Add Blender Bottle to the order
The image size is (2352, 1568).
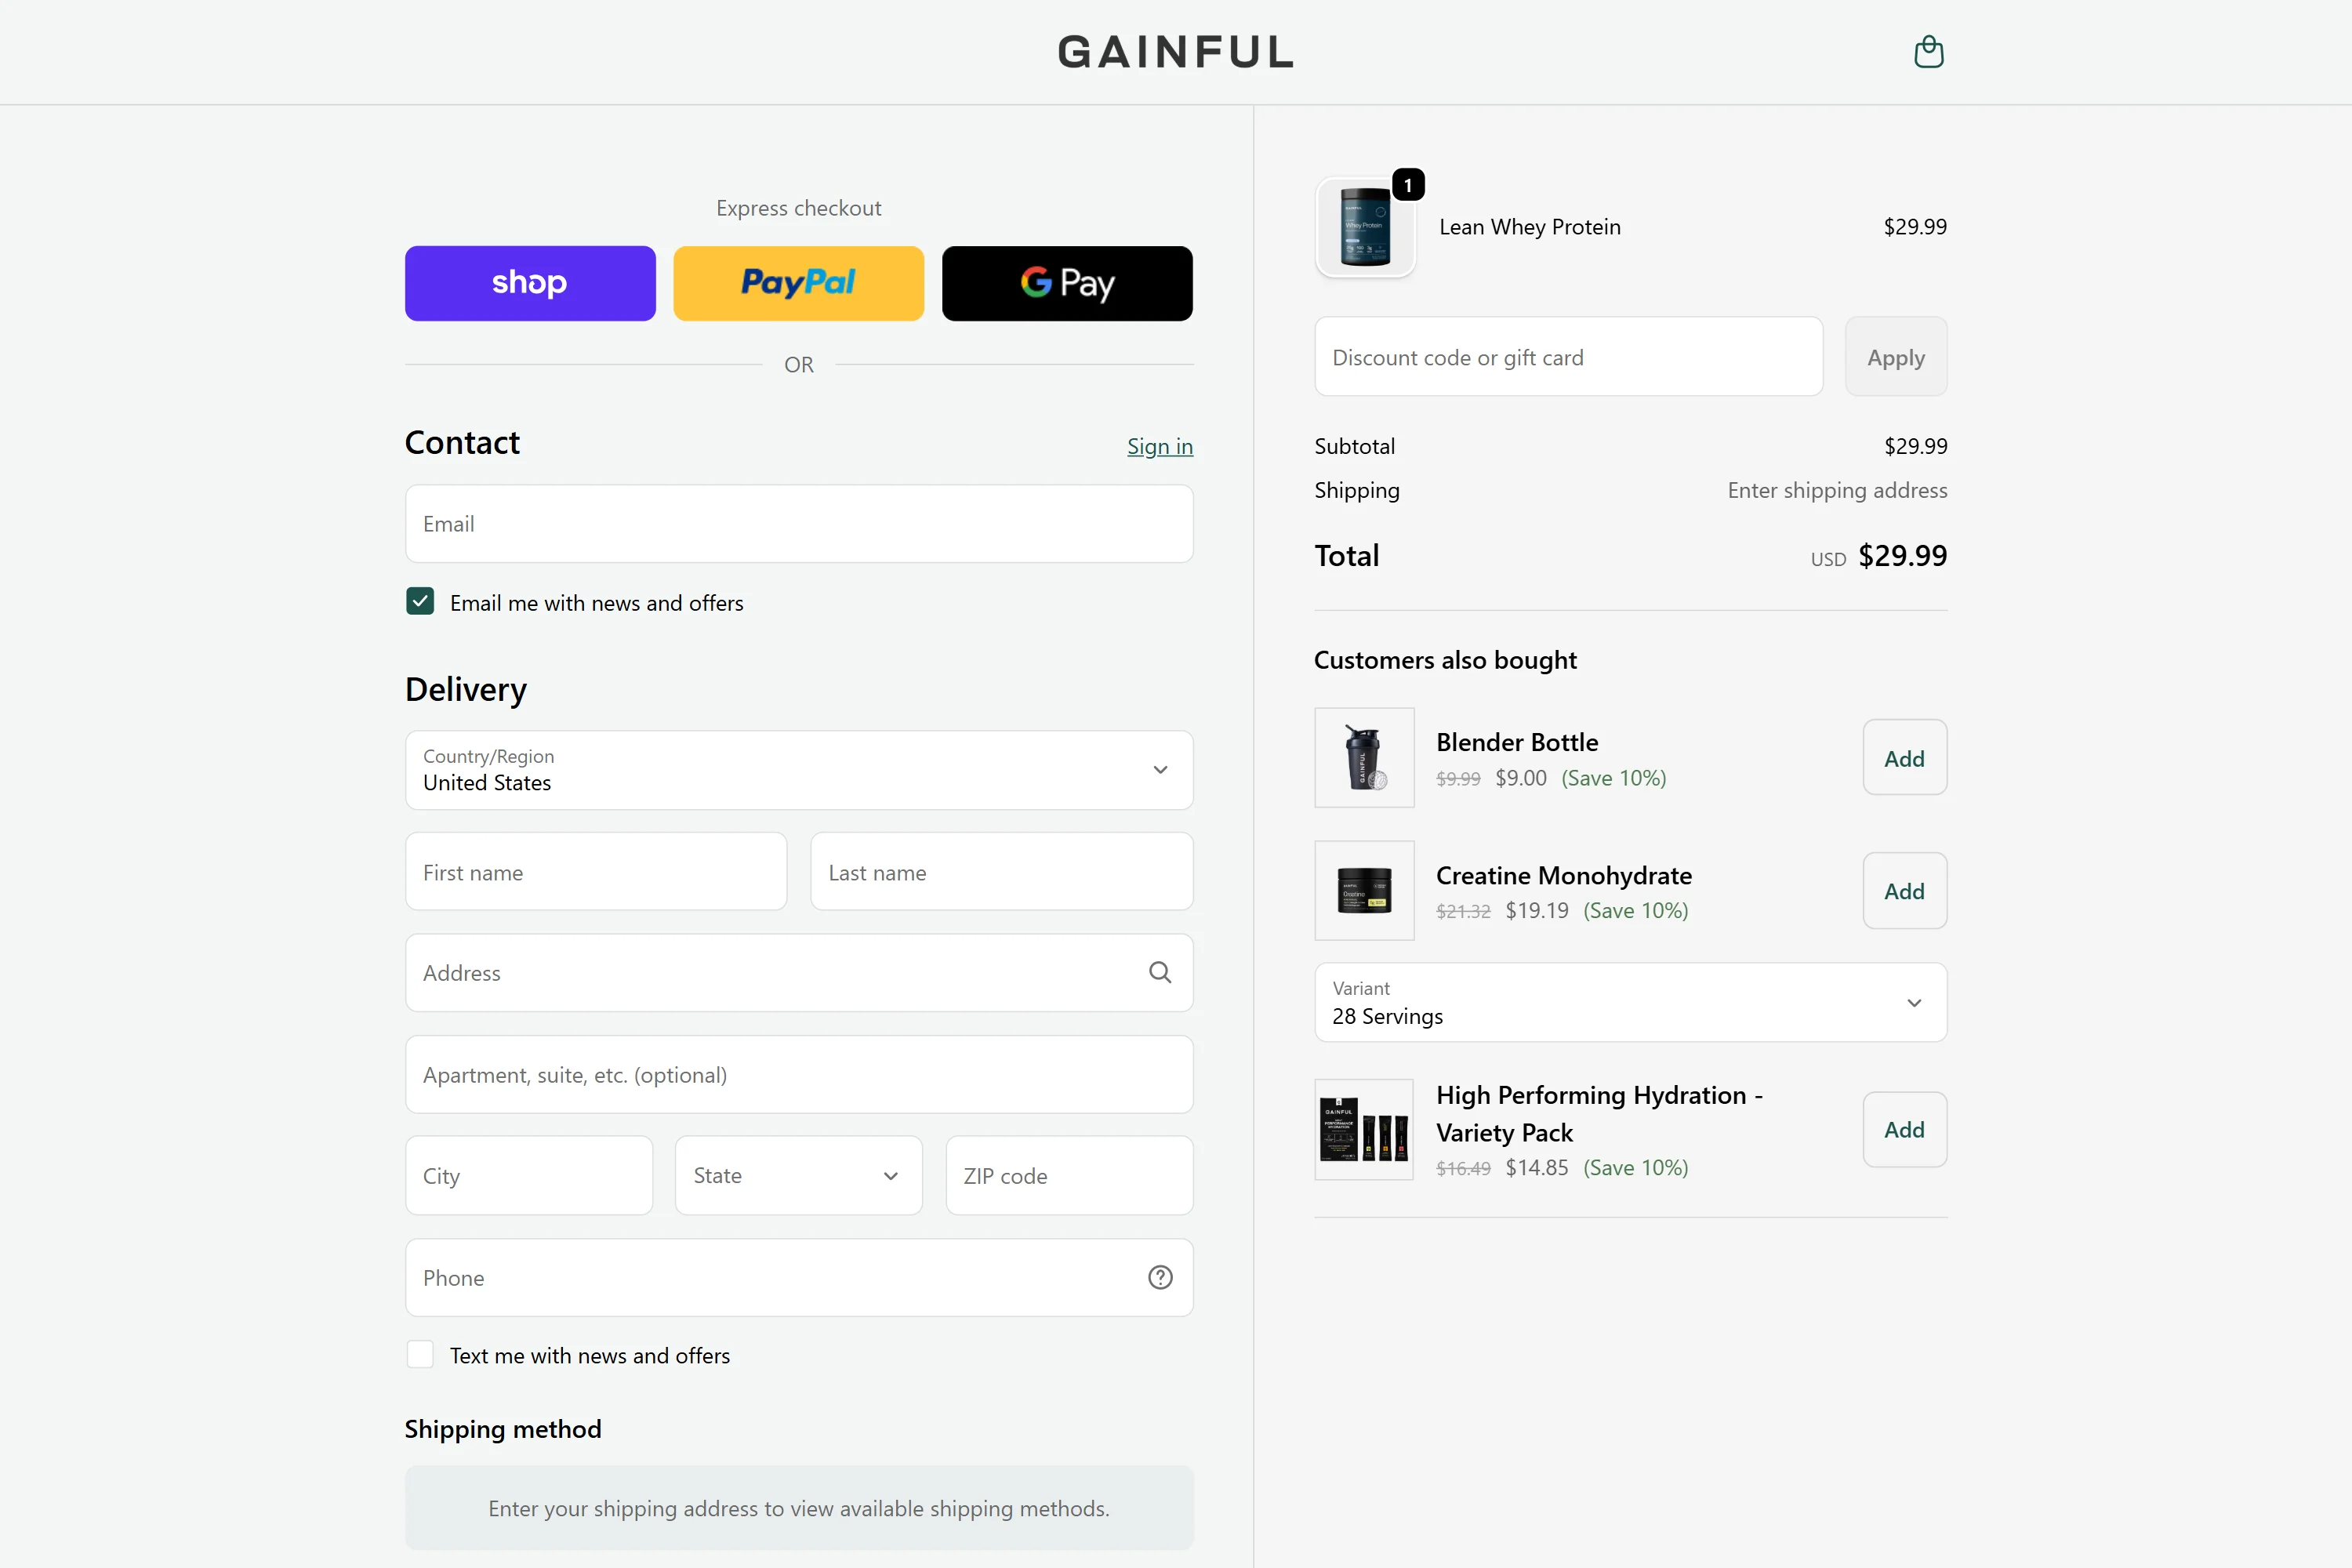[1904, 758]
